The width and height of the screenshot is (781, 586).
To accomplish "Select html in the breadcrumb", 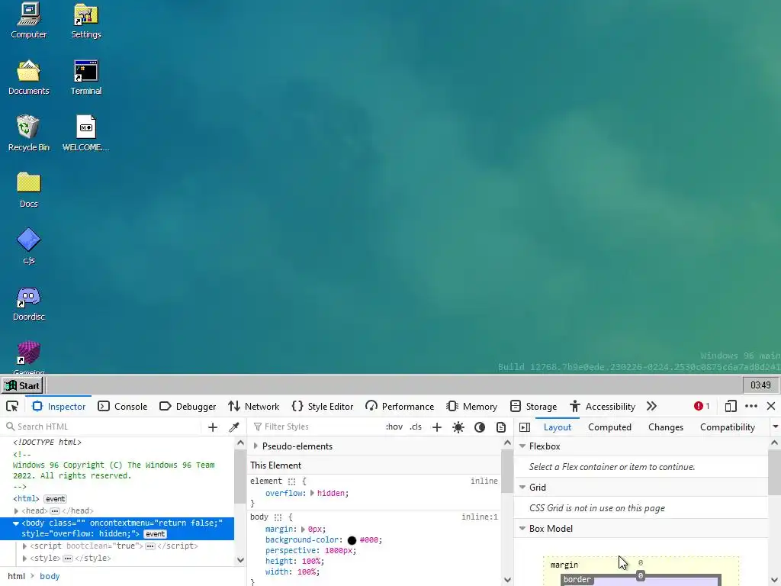I will [17, 576].
